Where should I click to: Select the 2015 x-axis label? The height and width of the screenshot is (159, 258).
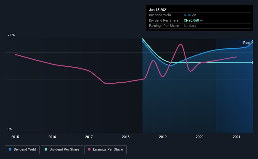coord(15,137)
